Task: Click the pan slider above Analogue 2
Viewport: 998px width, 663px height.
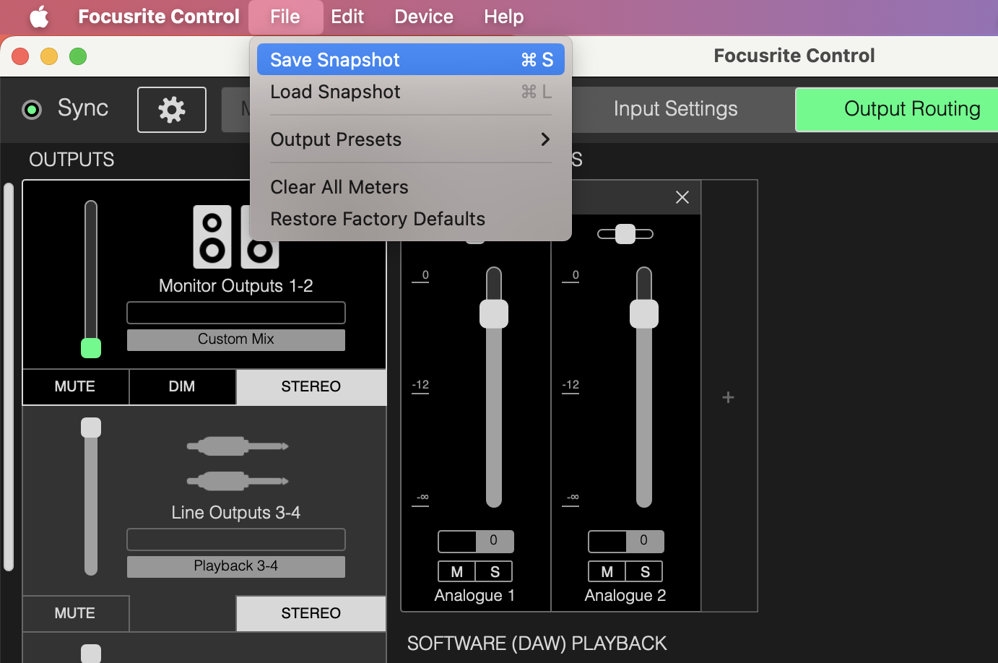Action: tap(625, 234)
